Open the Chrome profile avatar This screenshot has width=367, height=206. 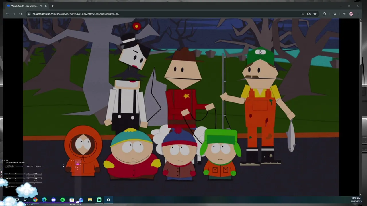point(351,14)
